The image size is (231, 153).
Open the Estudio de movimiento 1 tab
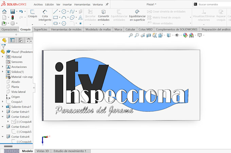(x=70, y=151)
